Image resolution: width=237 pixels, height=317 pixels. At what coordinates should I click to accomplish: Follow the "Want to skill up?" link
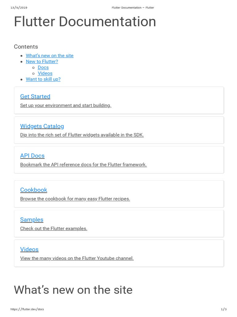(x=43, y=79)
